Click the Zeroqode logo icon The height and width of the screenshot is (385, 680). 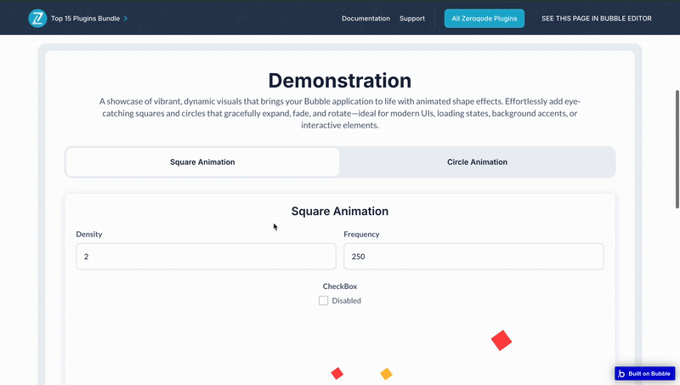click(37, 18)
